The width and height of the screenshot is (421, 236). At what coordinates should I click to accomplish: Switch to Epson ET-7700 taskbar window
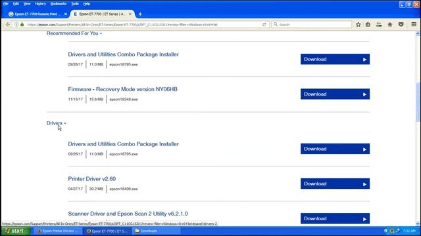(x=108, y=231)
